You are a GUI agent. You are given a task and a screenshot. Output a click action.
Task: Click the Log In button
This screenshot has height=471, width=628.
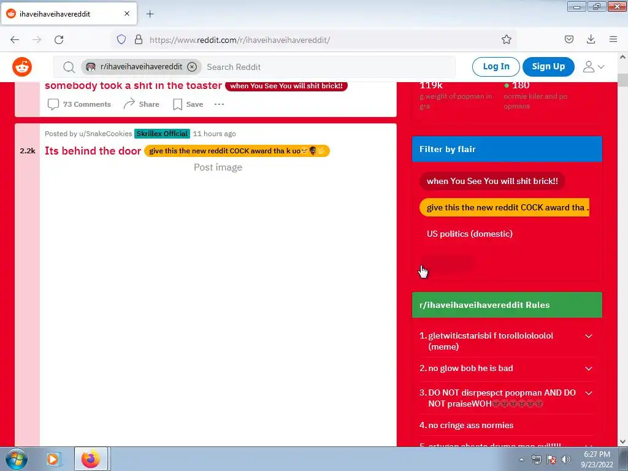pos(496,66)
